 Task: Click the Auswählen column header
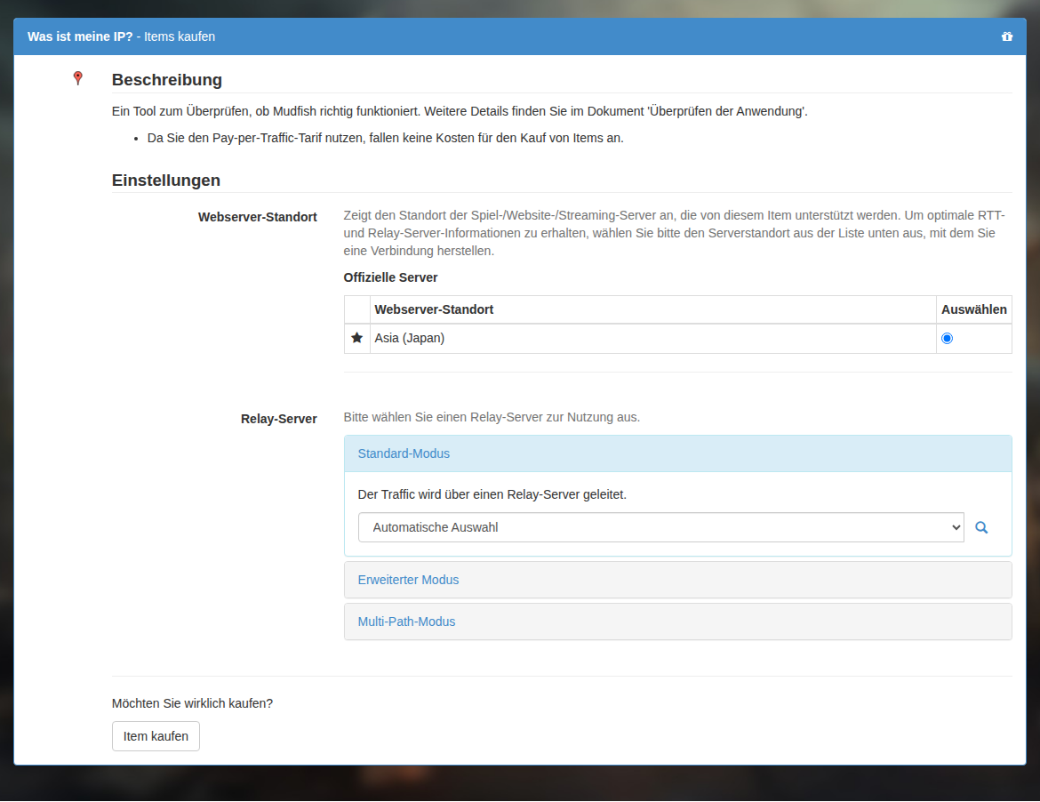[x=973, y=309]
